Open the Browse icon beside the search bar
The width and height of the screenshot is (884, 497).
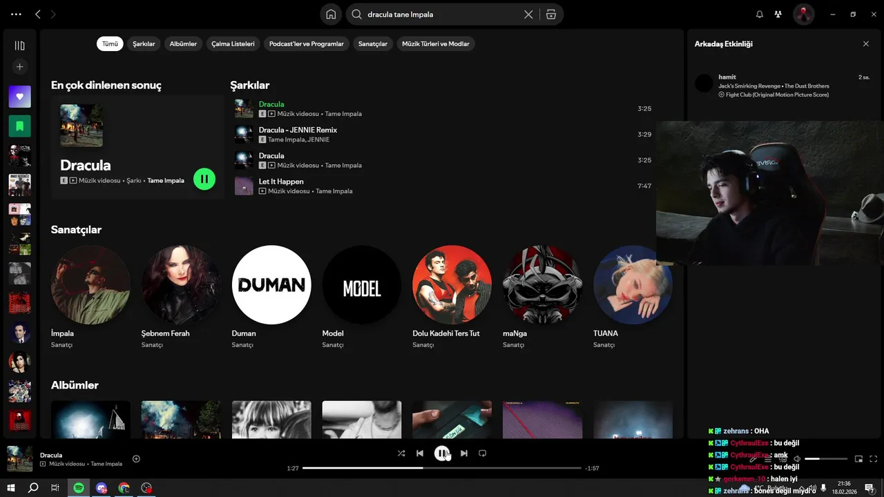coord(551,14)
